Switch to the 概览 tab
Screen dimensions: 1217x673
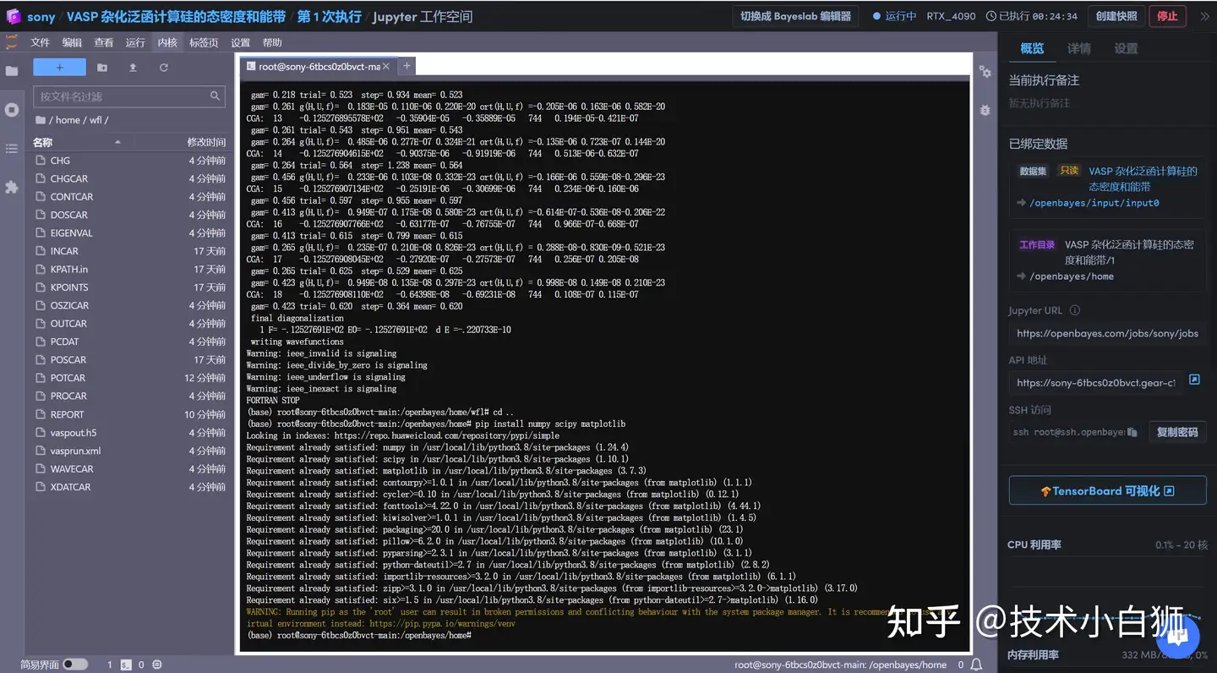click(1032, 48)
